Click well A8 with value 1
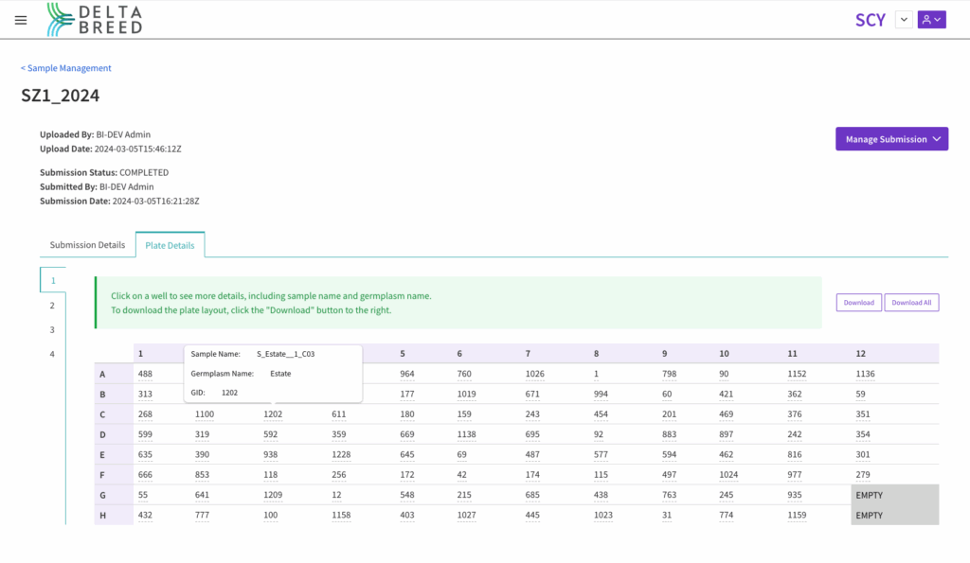970x563 pixels. [x=596, y=374]
